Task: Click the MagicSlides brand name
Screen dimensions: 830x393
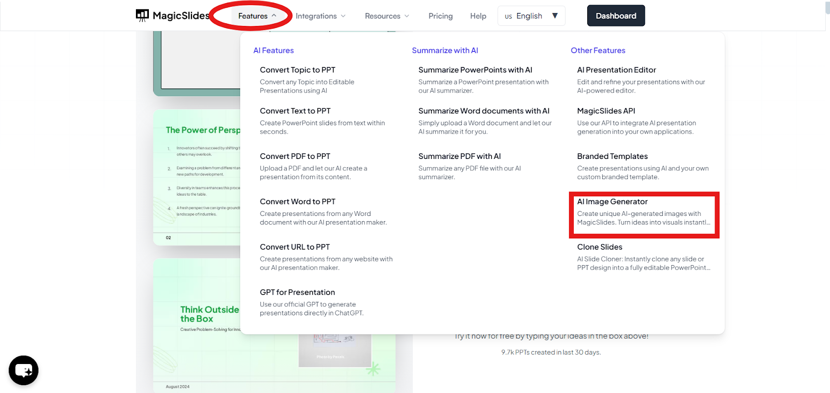Action: pos(181,16)
